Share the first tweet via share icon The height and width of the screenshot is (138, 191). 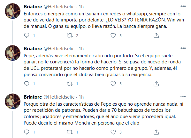pos(156,36)
